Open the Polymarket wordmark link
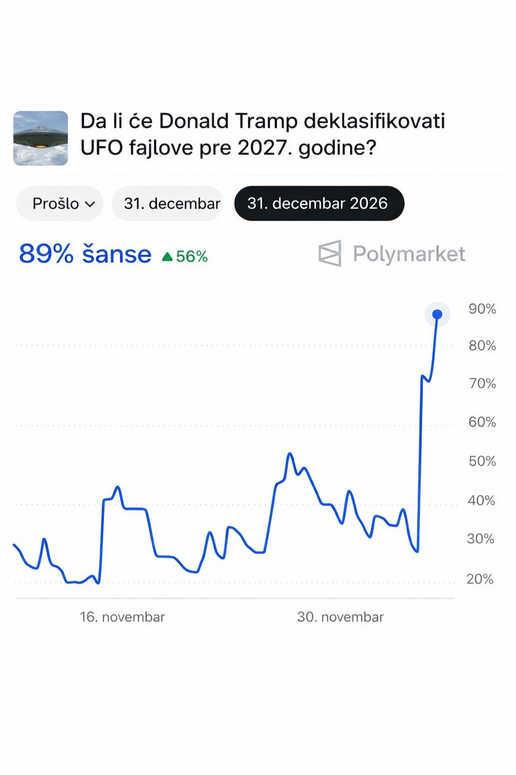Image resolution: width=516 pixels, height=775 pixels. point(409,254)
